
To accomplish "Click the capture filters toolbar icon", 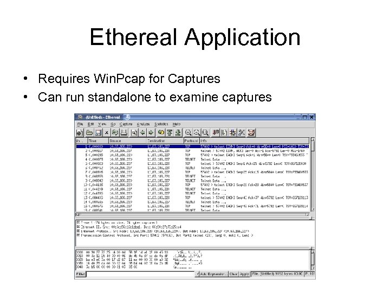I will (216, 132).
